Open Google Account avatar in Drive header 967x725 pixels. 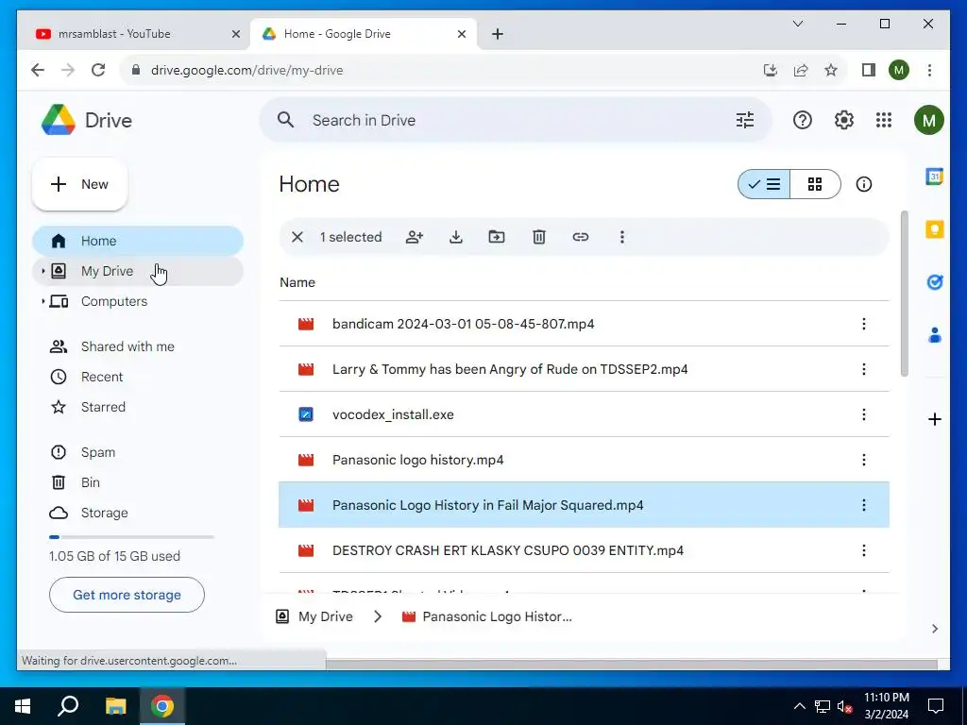tap(929, 120)
